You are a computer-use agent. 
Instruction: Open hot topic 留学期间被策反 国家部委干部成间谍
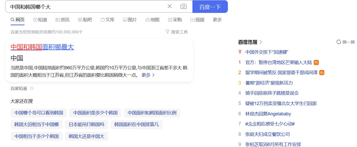click(x=281, y=73)
